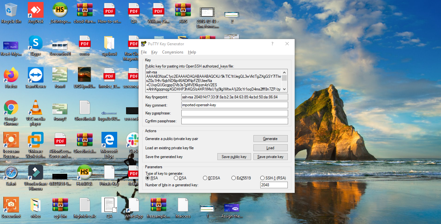441x224 pixels.
Task: Click the Load button for existing key
Action: pyautogui.click(x=270, y=148)
